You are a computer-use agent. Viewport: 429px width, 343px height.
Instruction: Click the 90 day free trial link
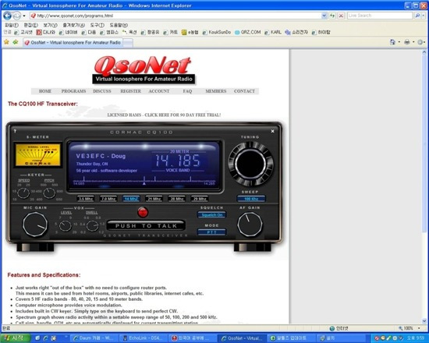click(x=164, y=115)
